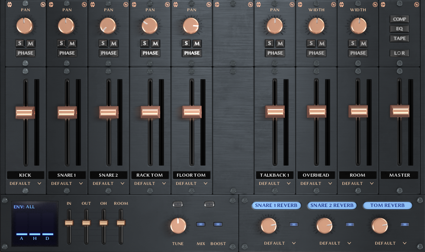Screen dimensions: 425x252
Task: Click the Overhead width knob
Action: (316, 26)
